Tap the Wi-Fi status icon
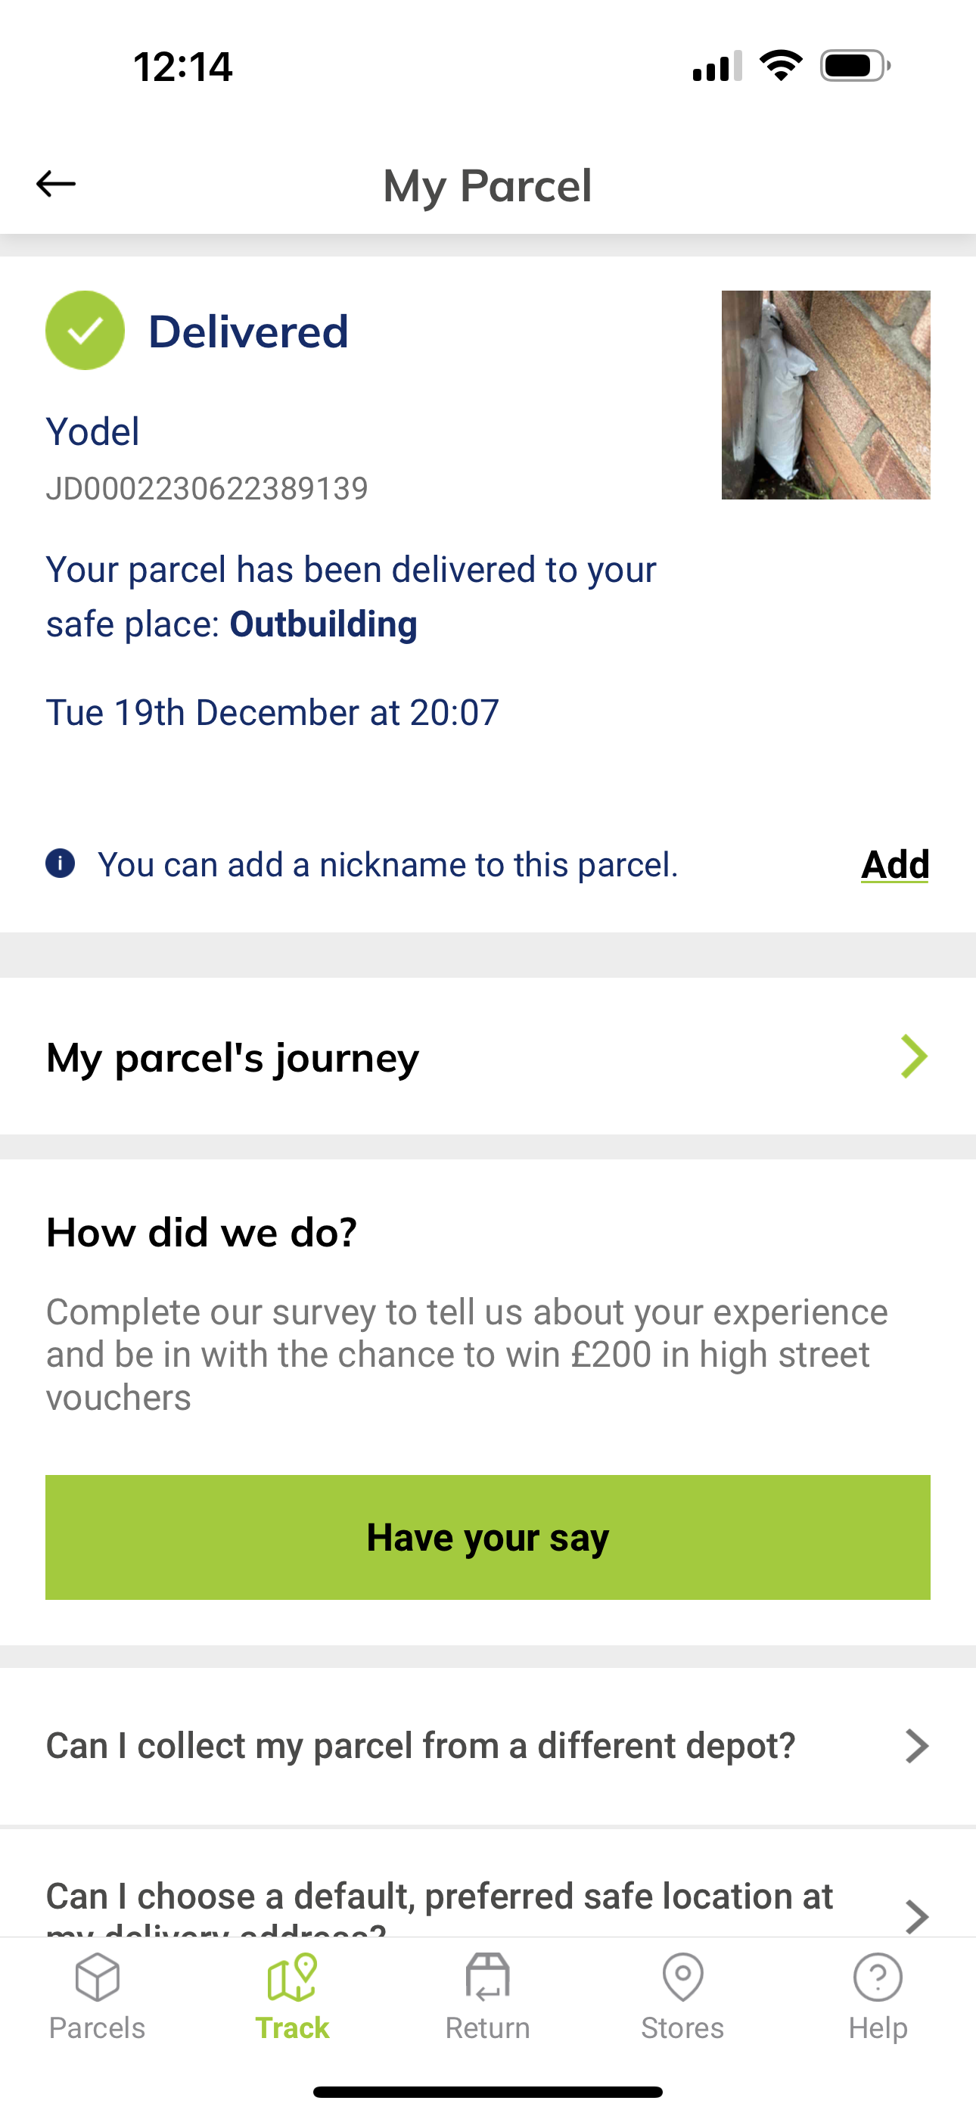The image size is (976, 2116). click(x=781, y=66)
